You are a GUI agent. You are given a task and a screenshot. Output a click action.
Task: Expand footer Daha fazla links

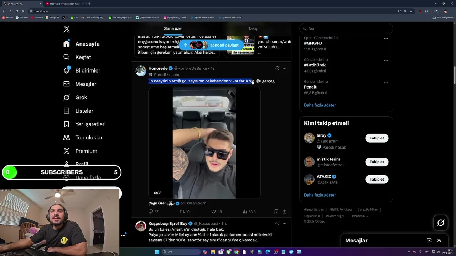(359, 216)
